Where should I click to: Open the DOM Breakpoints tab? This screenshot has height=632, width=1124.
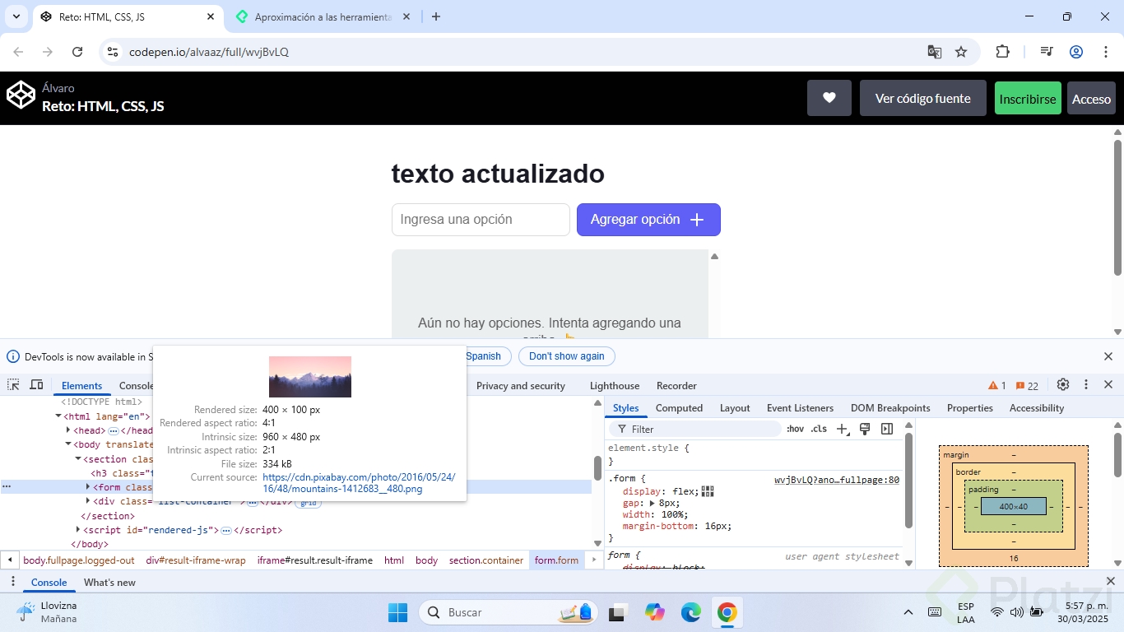890,408
